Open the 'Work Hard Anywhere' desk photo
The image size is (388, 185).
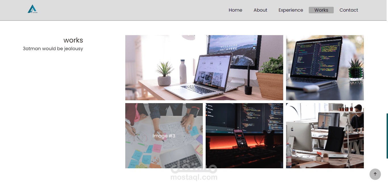[204, 68]
